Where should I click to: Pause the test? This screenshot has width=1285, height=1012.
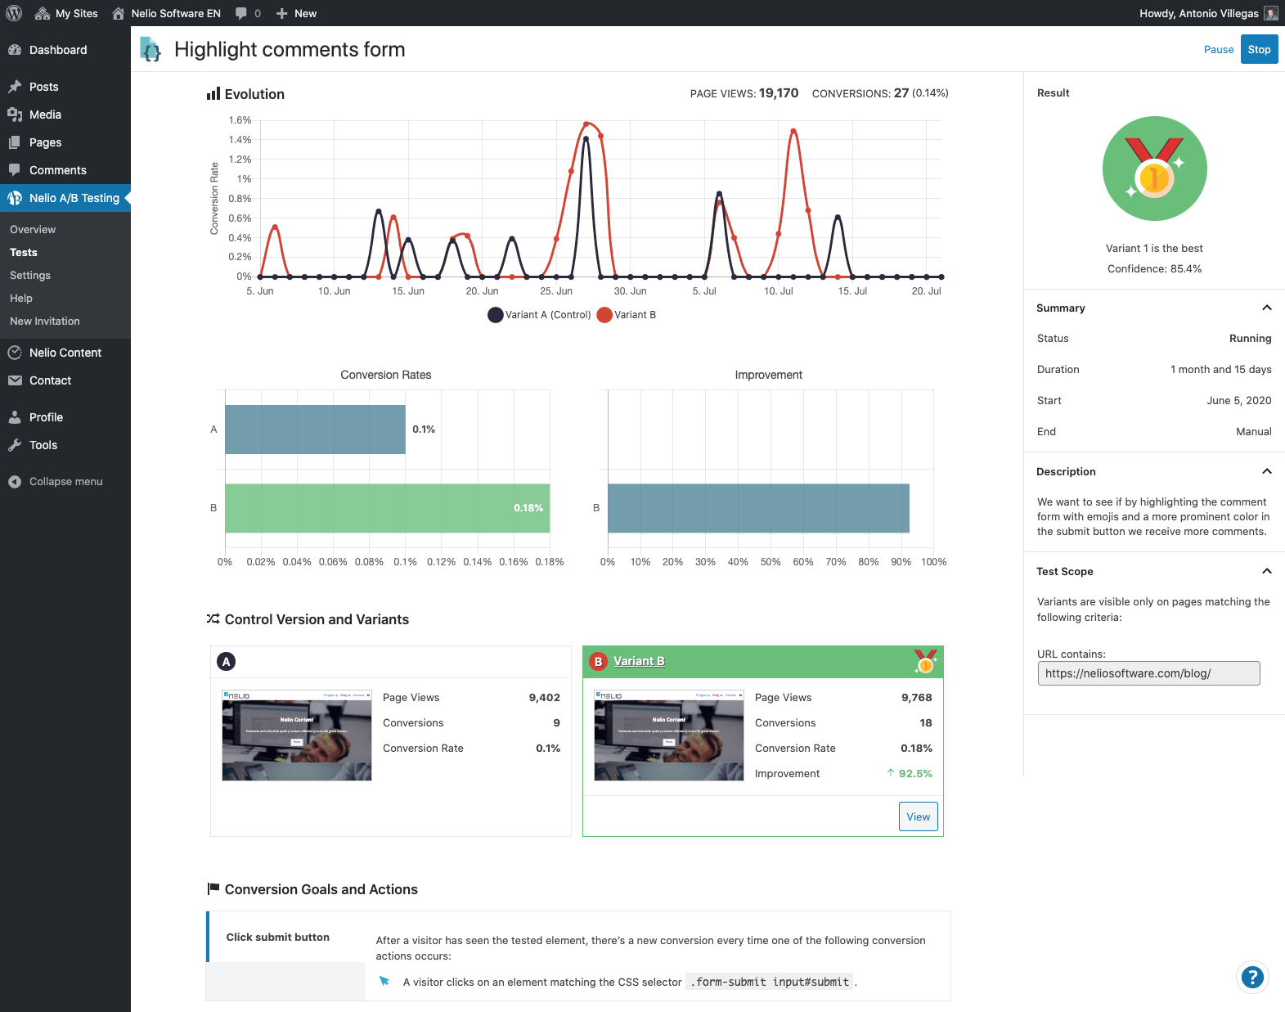[x=1218, y=50]
